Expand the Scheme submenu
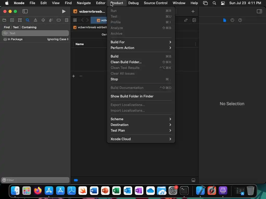266x199 pixels. click(x=141, y=119)
